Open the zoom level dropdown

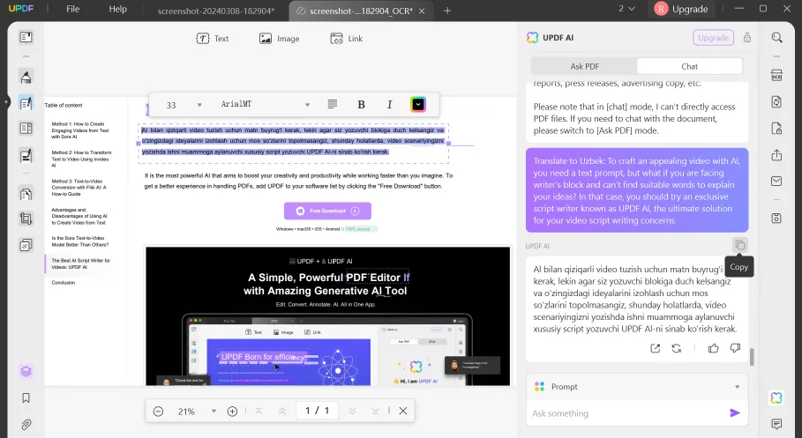[214, 411]
